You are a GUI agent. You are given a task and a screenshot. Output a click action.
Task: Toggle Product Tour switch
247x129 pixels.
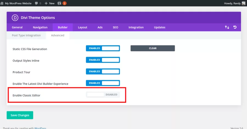[103, 72]
